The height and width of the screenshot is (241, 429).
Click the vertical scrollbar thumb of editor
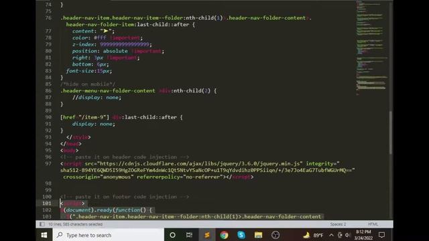click(390, 133)
